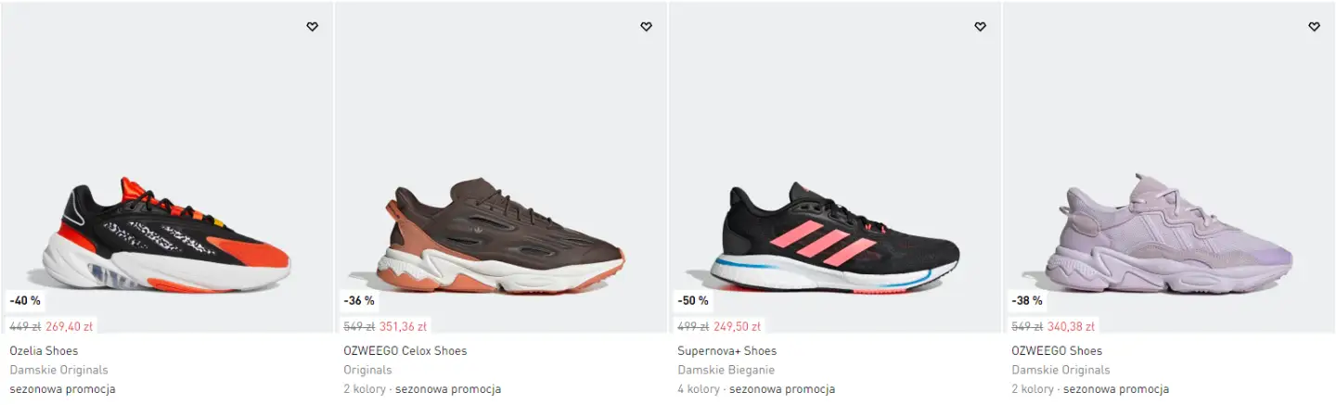
Task: Click the 351,36 zł sale price
Action: point(404,326)
